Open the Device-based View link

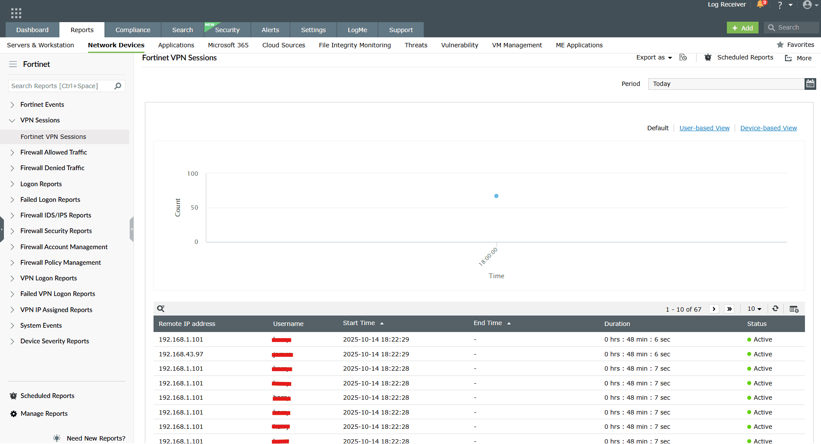[769, 128]
